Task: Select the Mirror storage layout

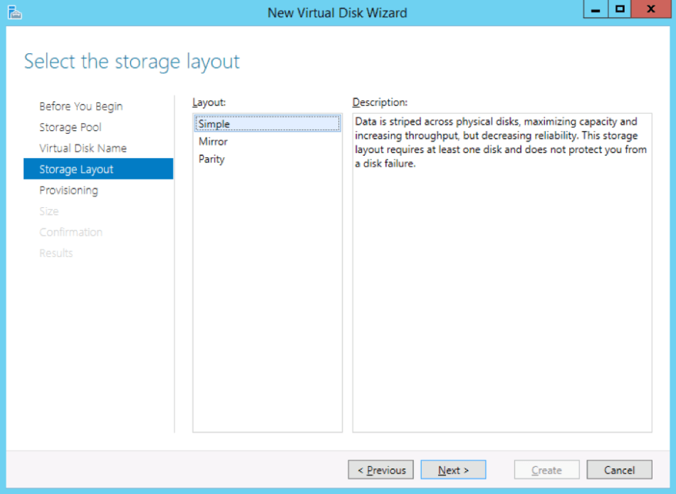Action: click(x=211, y=141)
